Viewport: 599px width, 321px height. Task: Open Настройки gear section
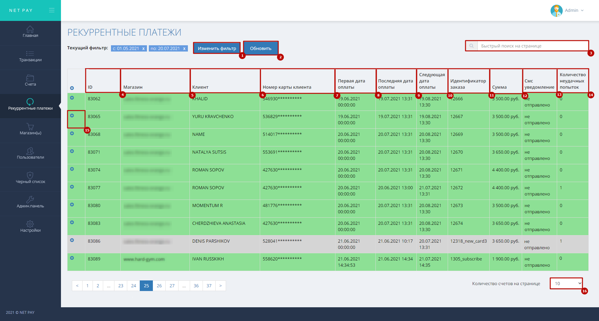pyautogui.click(x=30, y=227)
